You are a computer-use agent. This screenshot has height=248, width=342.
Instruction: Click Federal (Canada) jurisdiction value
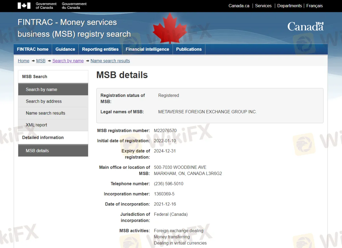(x=171, y=214)
